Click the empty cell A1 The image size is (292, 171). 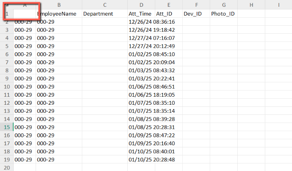click(x=25, y=14)
